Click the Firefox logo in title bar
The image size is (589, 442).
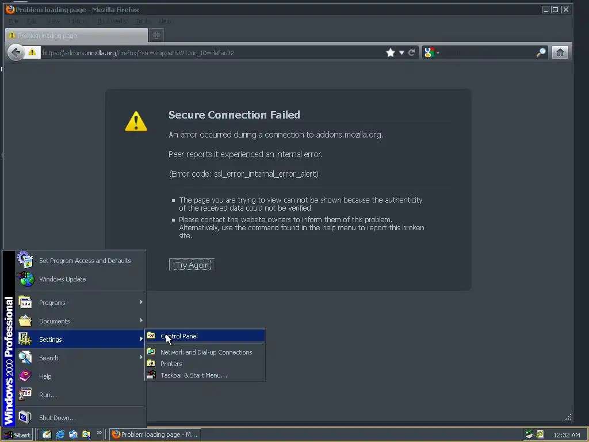point(10,9)
